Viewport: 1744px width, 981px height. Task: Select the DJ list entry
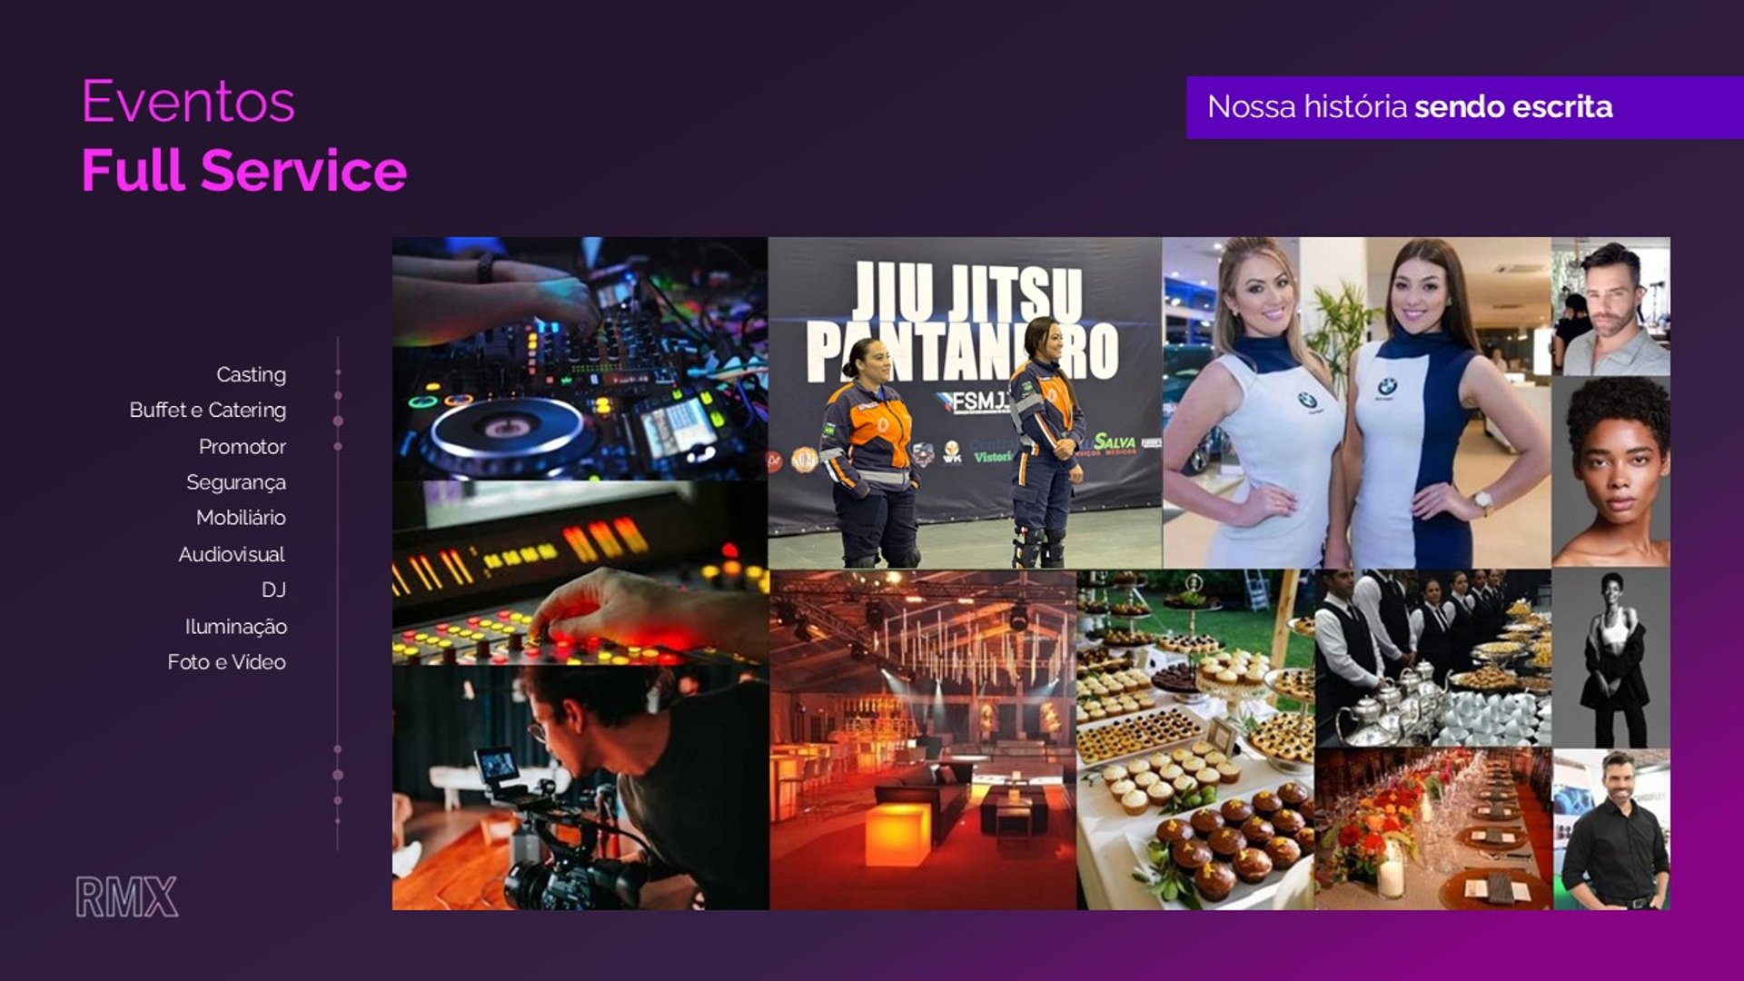273,590
